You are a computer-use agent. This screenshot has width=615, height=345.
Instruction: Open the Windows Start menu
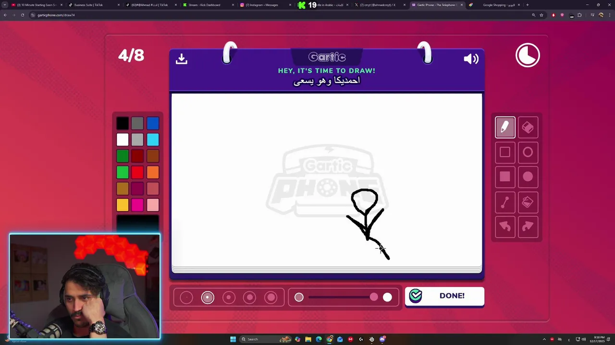[x=233, y=339]
